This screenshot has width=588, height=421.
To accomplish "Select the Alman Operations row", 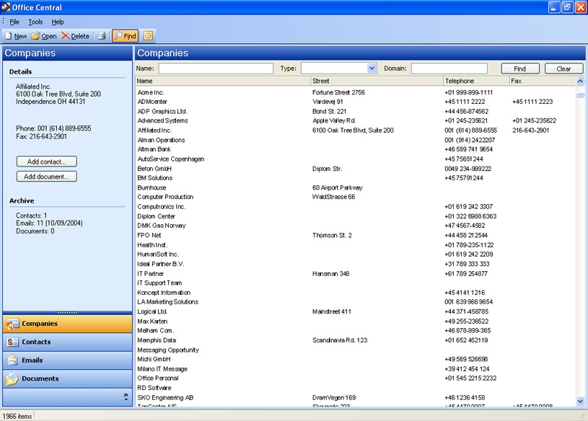I will click(355, 140).
